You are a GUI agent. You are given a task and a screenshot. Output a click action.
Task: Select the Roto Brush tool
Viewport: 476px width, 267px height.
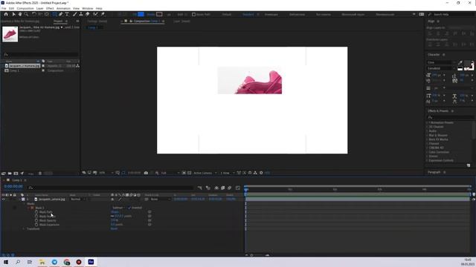[96, 14]
